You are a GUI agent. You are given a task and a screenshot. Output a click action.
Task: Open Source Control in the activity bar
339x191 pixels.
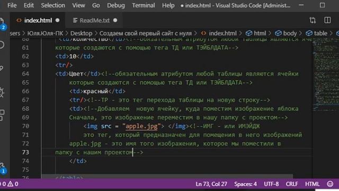(2, 68)
